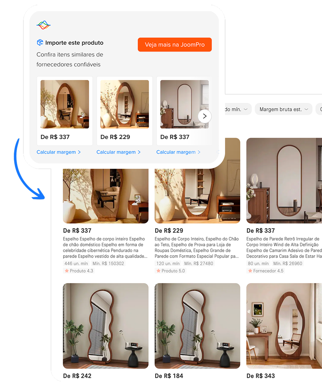322x389 pixels.
Task: Advance the carousel with the right arrow
Action: click(x=205, y=116)
